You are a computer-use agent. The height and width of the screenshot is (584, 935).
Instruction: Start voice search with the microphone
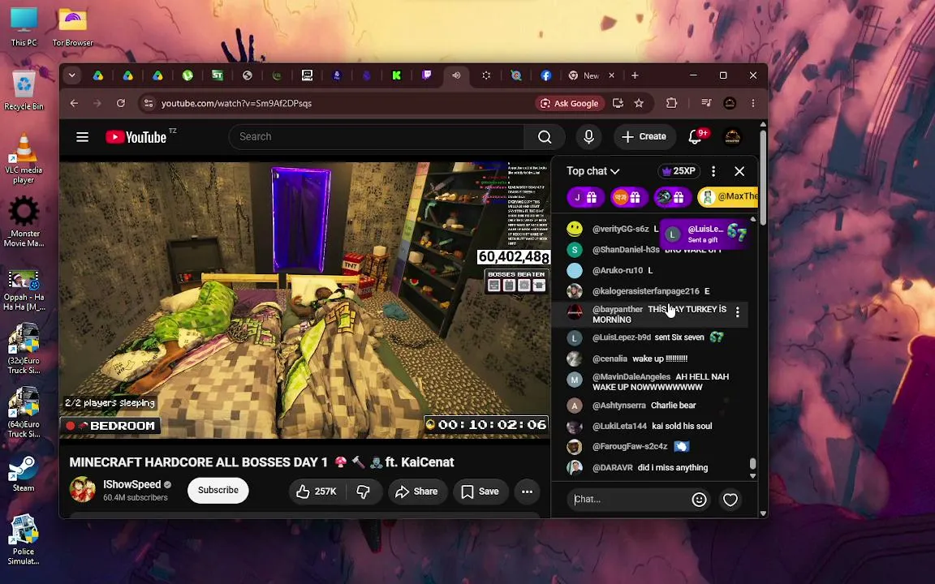coord(588,137)
